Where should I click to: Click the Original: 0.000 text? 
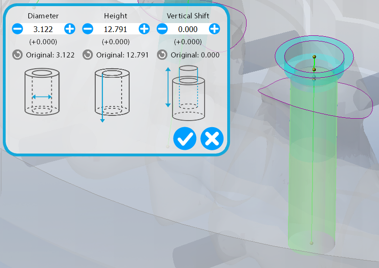click(195, 55)
